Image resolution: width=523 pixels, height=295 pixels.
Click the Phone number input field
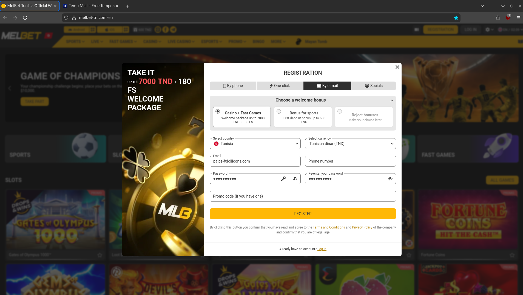[350, 161]
